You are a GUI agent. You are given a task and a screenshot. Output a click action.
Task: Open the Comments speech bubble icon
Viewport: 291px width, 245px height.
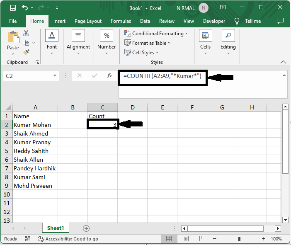280,21
